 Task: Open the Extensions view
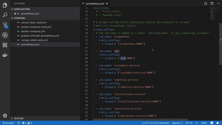pos(5,45)
